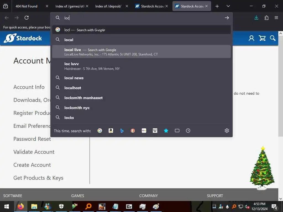Choose the 'local news' suggestion
This screenshot has height=212, width=283.
tap(141, 78)
